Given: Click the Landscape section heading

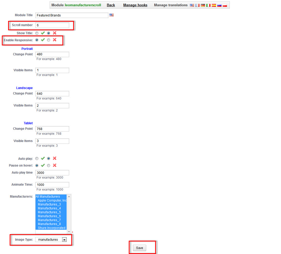Looking at the screenshot, I should [24, 88].
